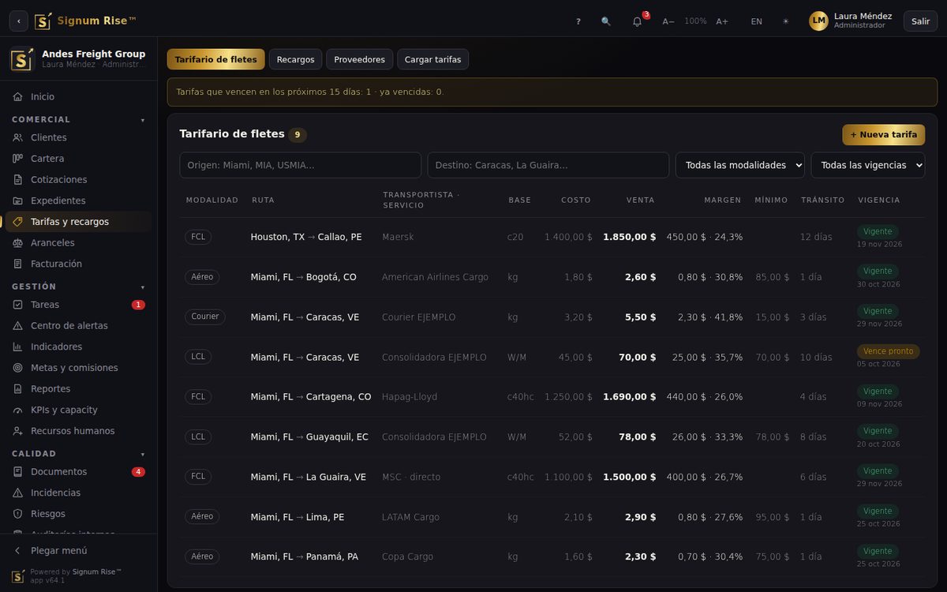Click the Expedientes sidebar icon
The image size is (947, 592).
pyautogui.click(x=17, y=201)
